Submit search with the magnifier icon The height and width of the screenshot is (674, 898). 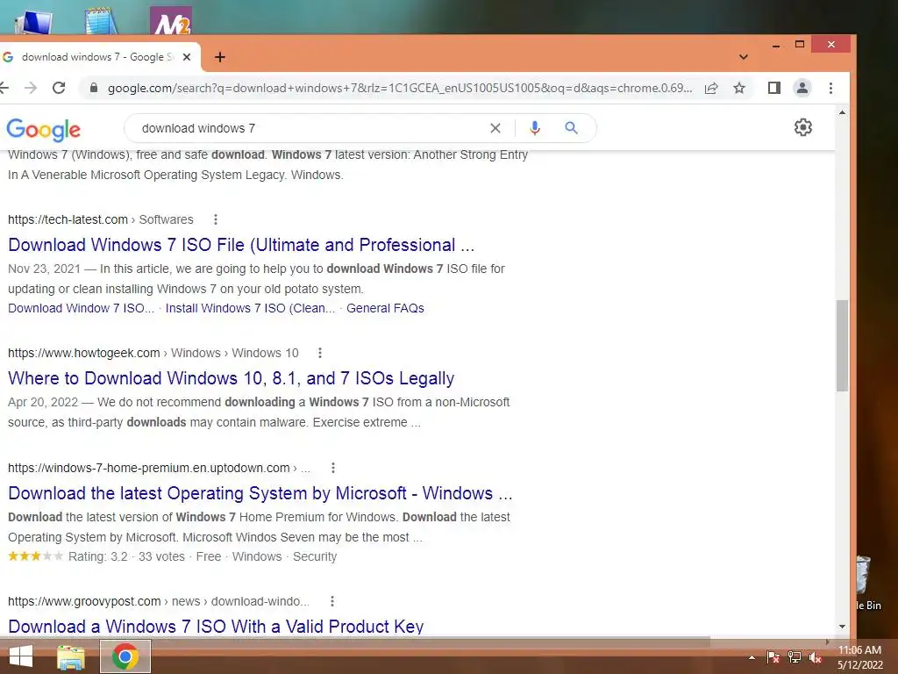(571, 128)
